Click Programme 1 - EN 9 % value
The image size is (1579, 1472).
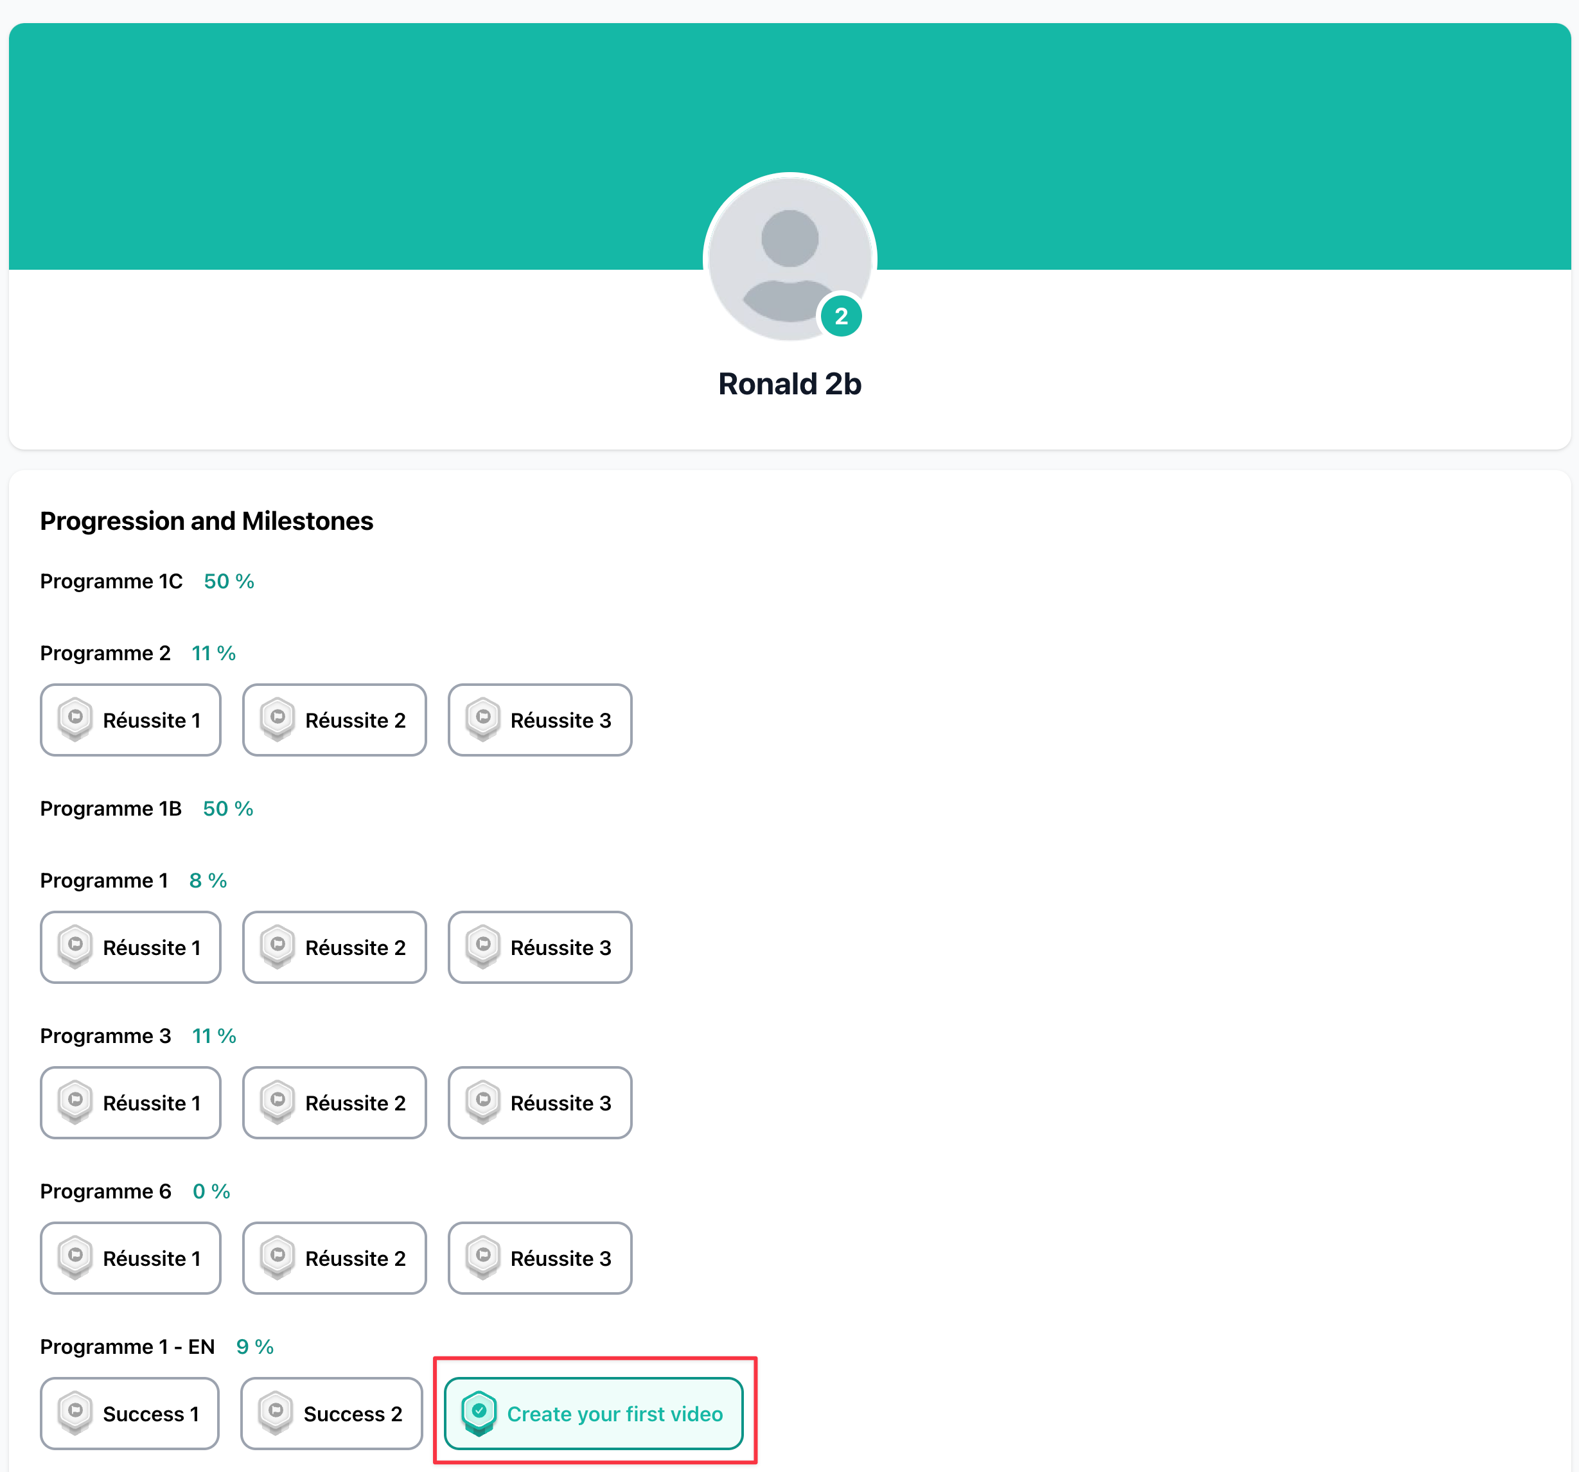click(x=255, y=1347)
